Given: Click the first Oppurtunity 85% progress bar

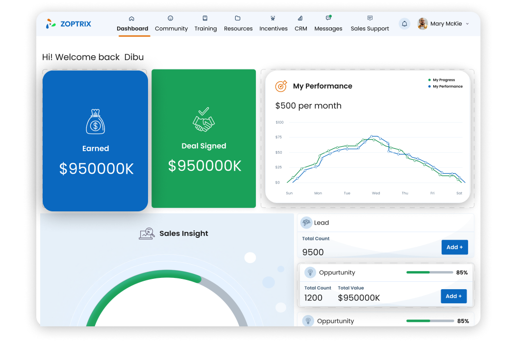Looking at the screenshot, I should pyautogui.click(x=429, y=273).
